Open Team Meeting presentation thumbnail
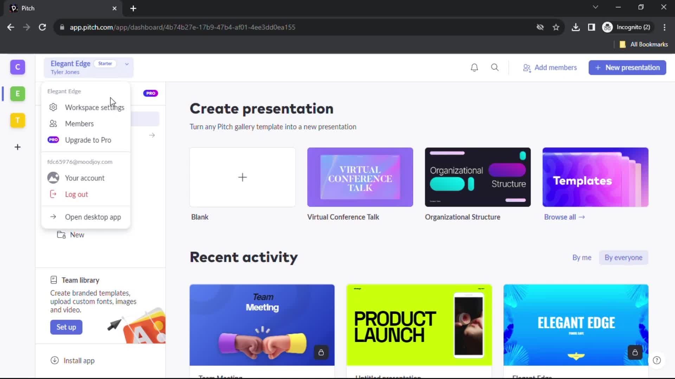Image resolution: width=675 pixels, height=379 pixels. click(x=262, y=325)
